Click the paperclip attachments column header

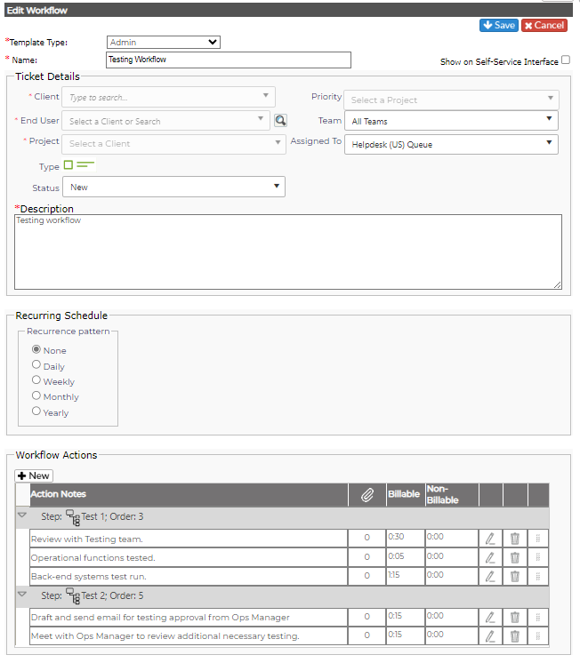(x=367, y=494)
